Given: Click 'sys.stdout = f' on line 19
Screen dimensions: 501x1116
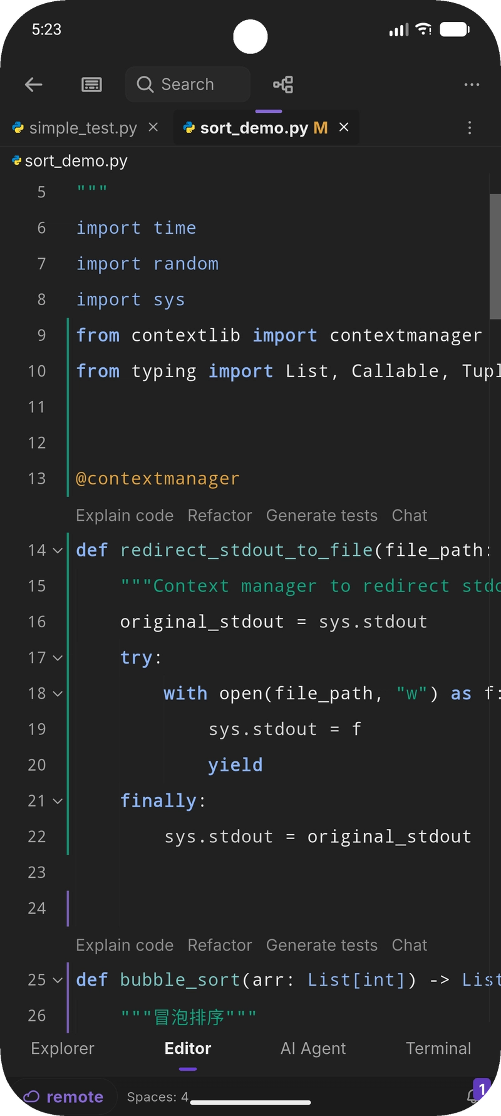Looking at the screenshot, I should coord(285,729).
